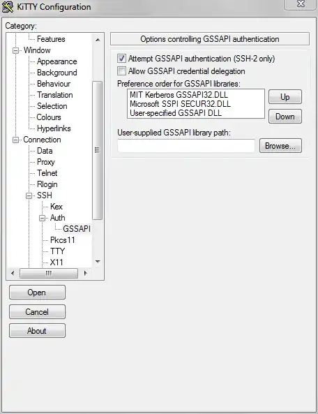The height and width of the screenshot is (414, 318).
Task: Click the category tree vertical scrollbar thumb
Action: click(98, 150)
